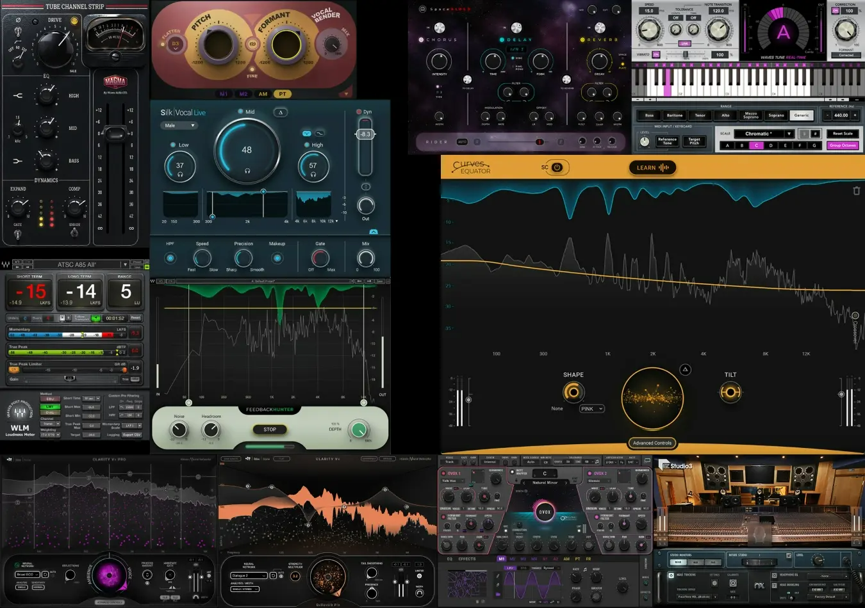Image resolution: width=865 pixels, height=608 pixels.
Task: Click the LEARN button in Curves Equator
Action: point(652,168)
